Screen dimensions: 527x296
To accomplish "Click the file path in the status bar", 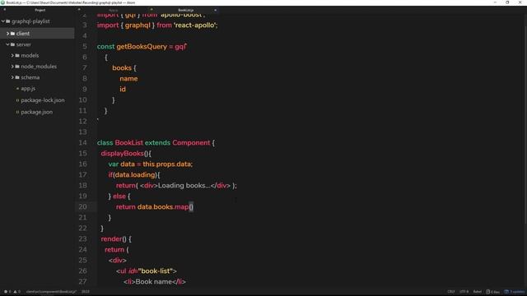I will tap(51, 292).
